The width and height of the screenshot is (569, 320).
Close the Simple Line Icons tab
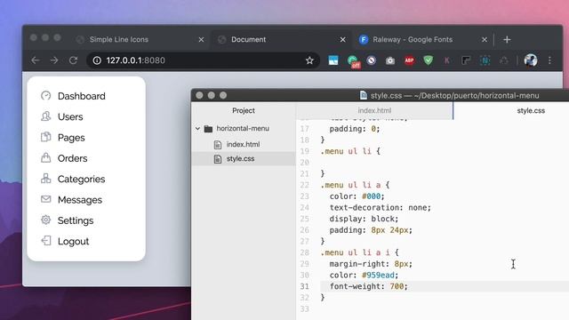(x=201, y=39)
